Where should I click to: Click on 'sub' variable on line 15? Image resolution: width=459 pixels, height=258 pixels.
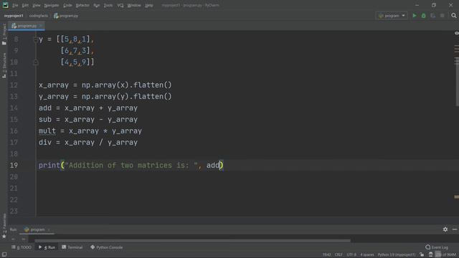(45, 120)
